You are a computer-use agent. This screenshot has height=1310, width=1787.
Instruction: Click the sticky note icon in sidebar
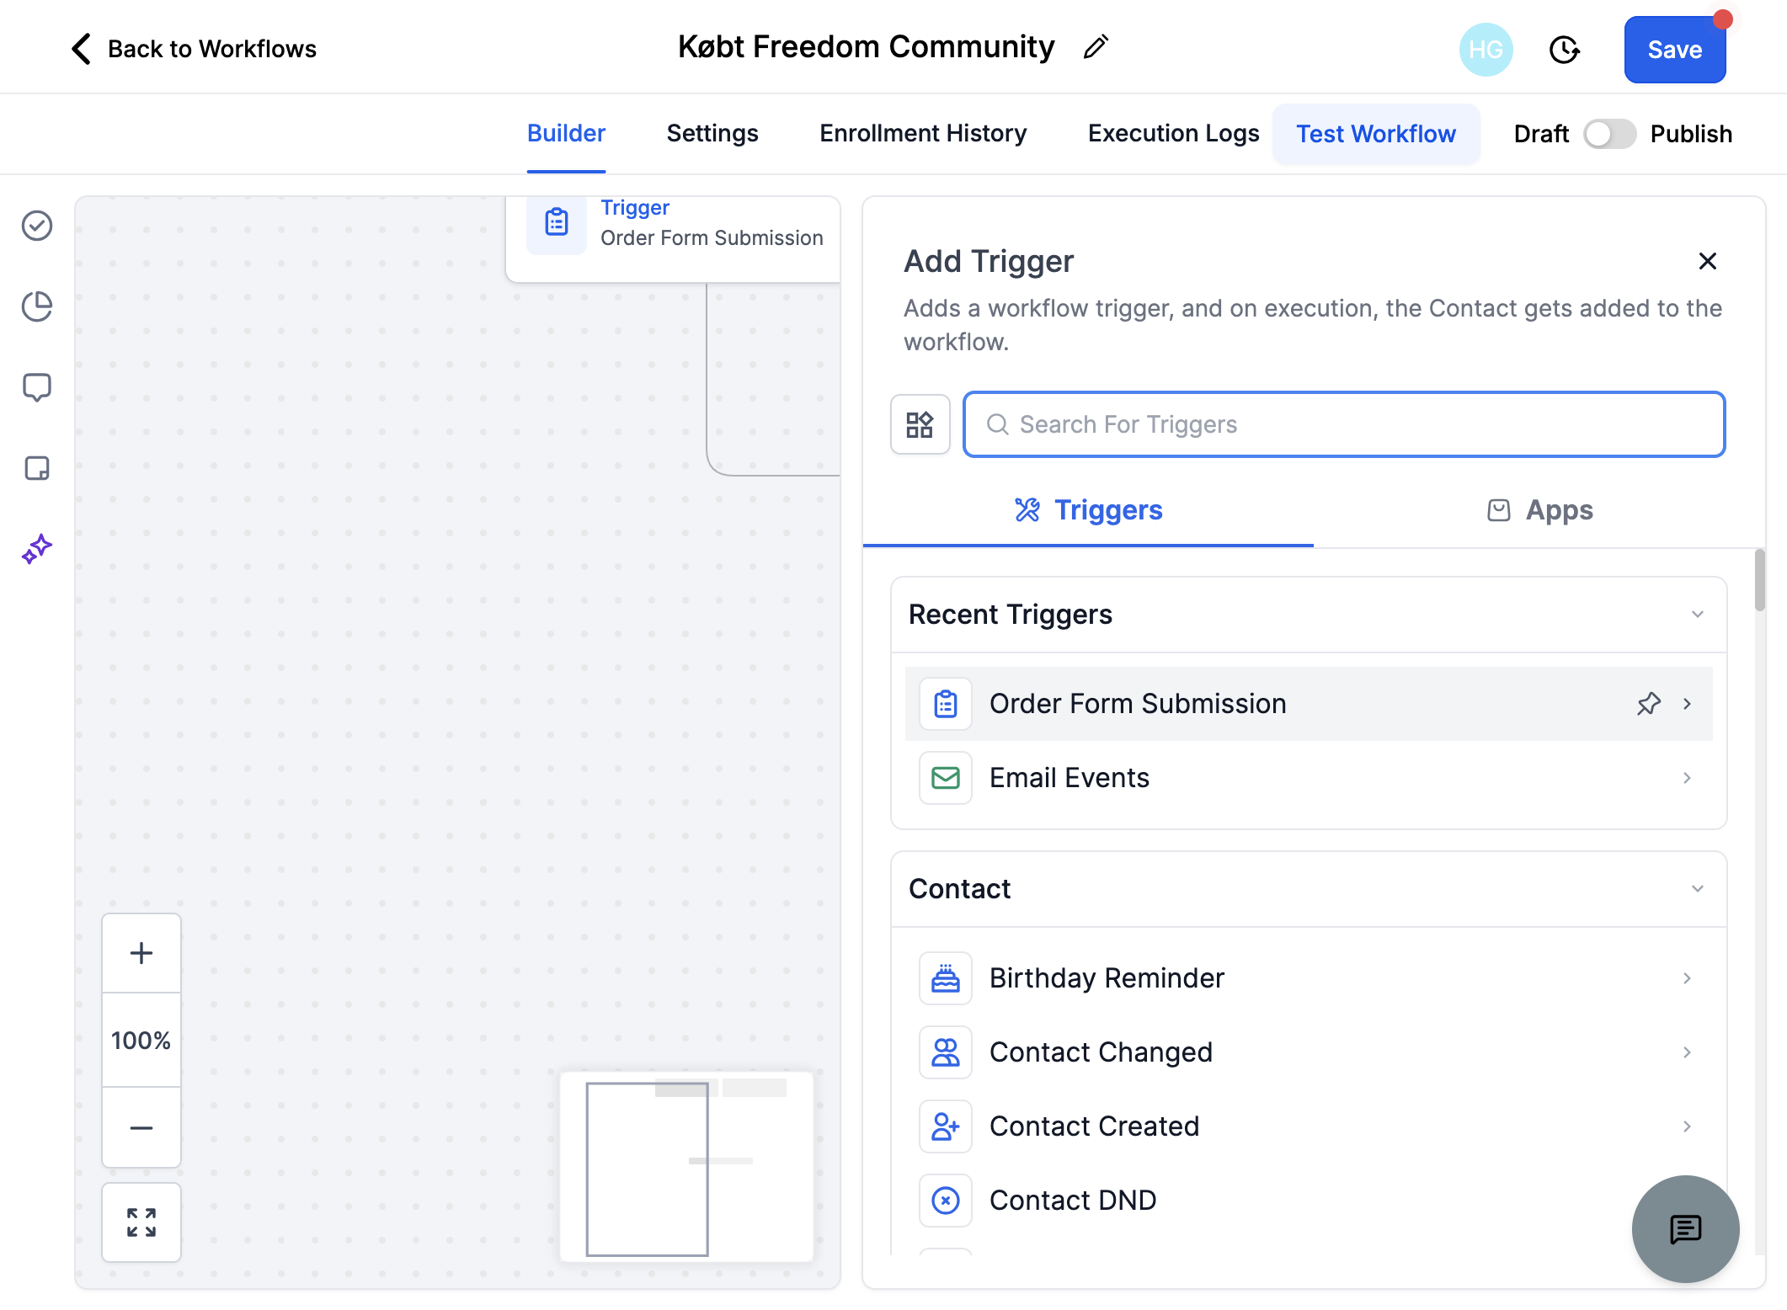point(37,468)
